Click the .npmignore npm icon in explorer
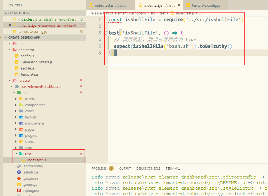This screenshot has width=268, height=196. tap(19, 191)
